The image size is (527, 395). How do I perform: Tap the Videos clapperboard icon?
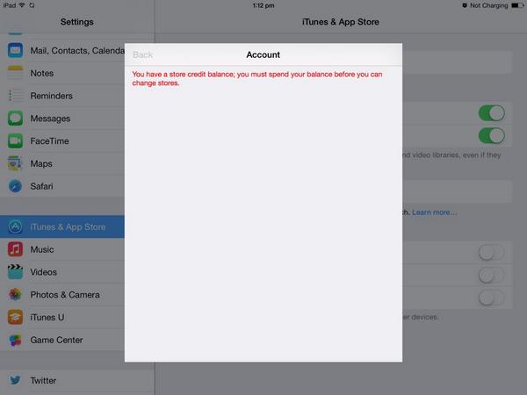tap(15, 272)
